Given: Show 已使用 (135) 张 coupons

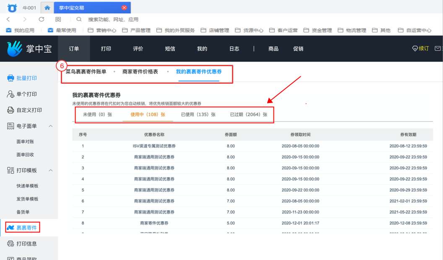Looking at the screenshot, I should pos(198,114).
